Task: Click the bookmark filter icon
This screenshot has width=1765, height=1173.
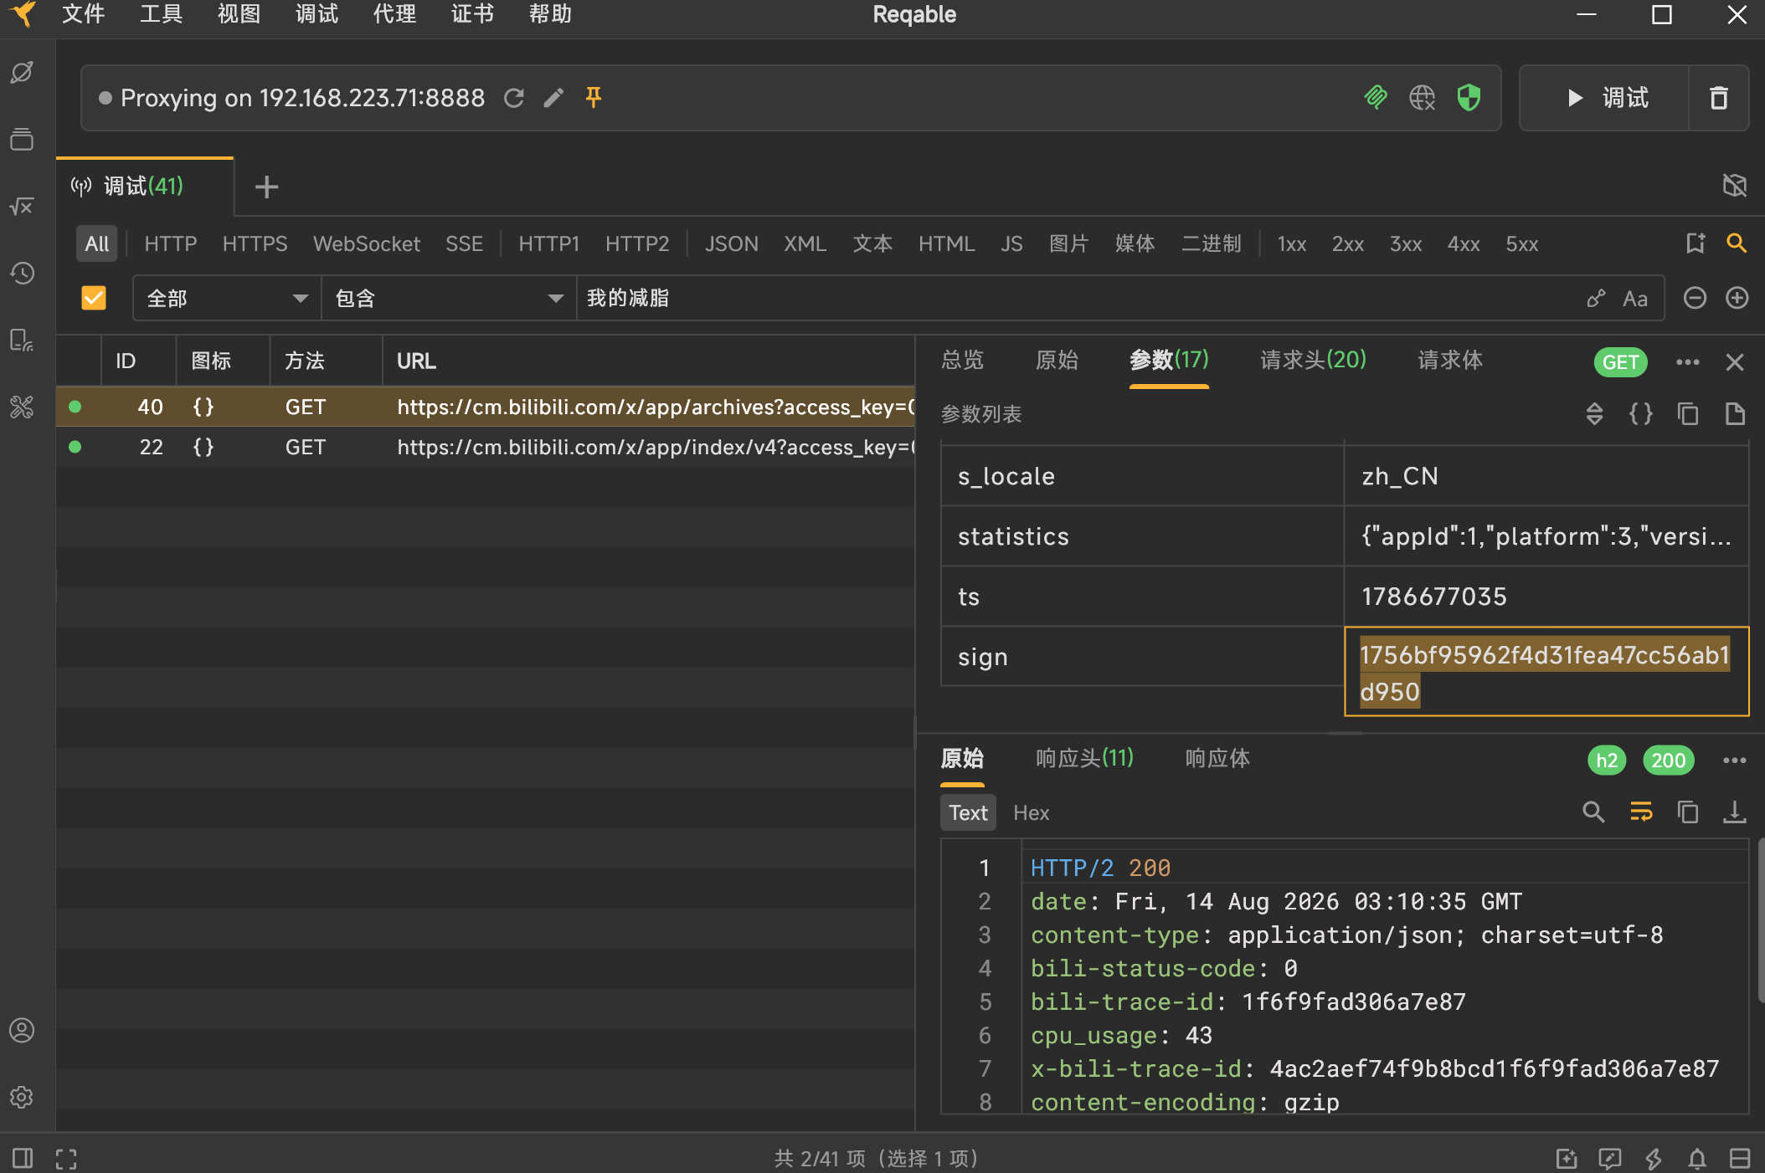Action: coord(1696,243)
